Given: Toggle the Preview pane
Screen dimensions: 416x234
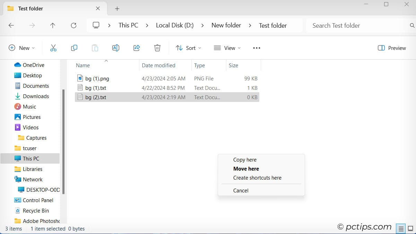Looking at the screenshot, I should click(391, 48).
